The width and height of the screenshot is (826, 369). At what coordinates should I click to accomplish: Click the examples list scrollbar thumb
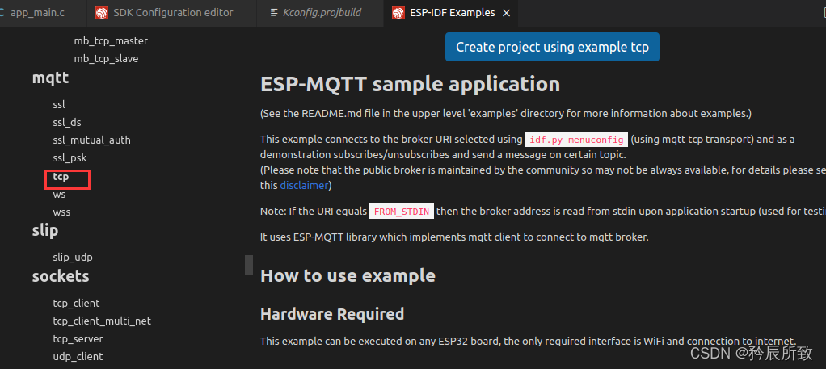click(x=249, y=265)
